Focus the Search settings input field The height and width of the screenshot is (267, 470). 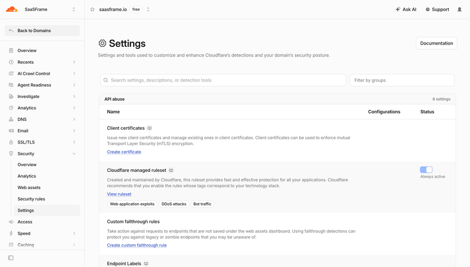pyautogui.click(x=223, y=80)
